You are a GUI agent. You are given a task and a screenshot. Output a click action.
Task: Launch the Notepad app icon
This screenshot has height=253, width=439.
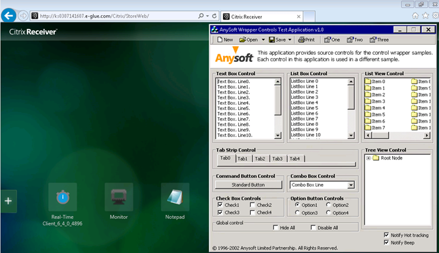(x=175, y=197)
